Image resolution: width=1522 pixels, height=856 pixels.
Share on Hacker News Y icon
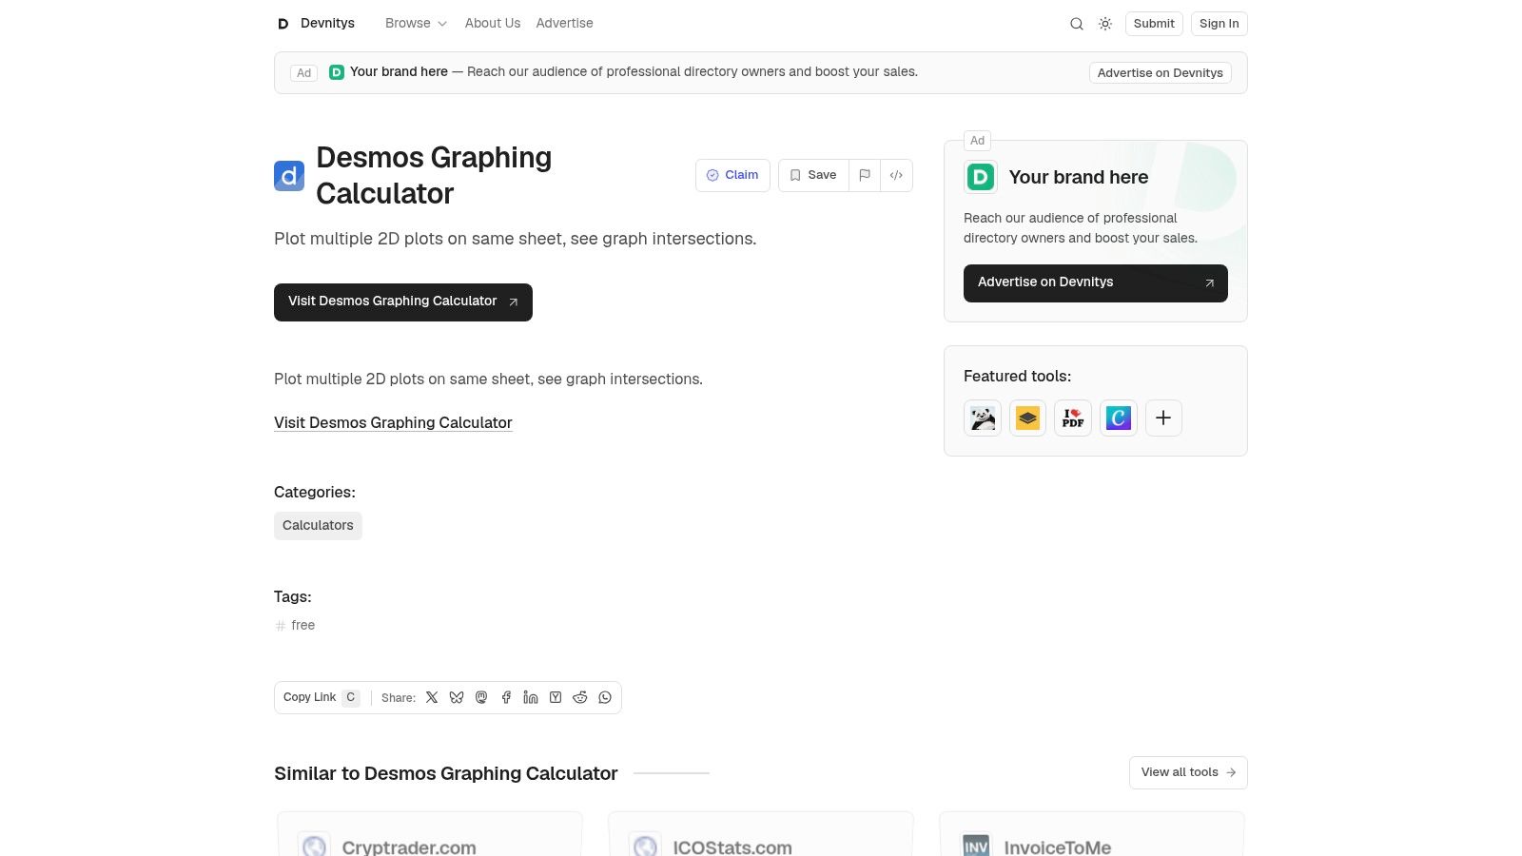pyautogui.click(x=556, y=697)
